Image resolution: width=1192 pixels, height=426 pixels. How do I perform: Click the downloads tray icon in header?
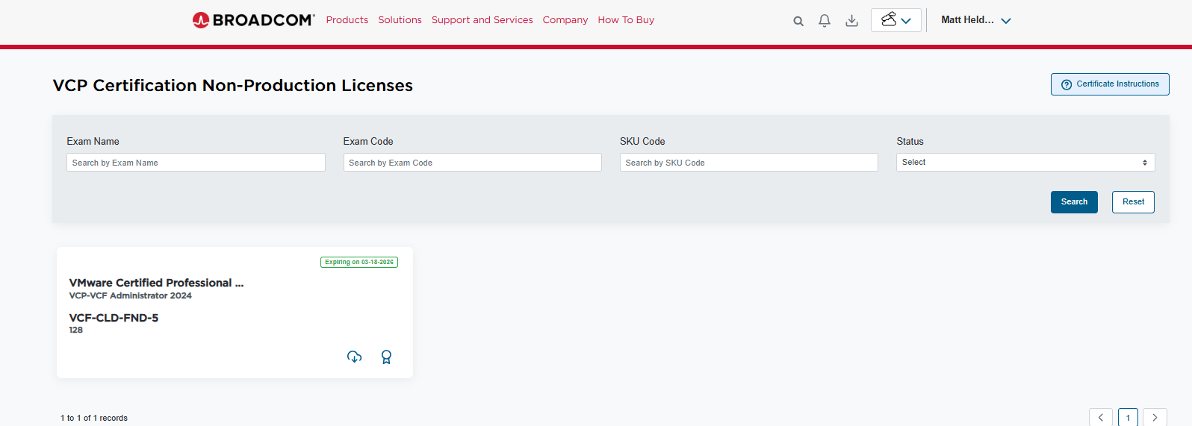851,21
